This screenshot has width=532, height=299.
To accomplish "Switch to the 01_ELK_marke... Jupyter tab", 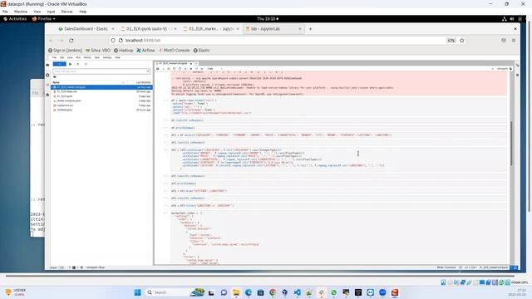I will click(210, 29).
